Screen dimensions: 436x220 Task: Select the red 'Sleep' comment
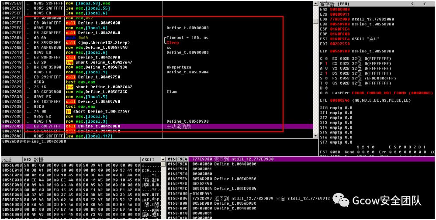[173, 42]
